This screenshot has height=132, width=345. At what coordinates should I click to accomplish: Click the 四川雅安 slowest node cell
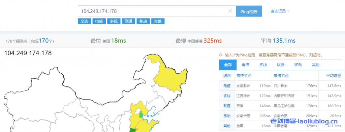pos(281,86)
